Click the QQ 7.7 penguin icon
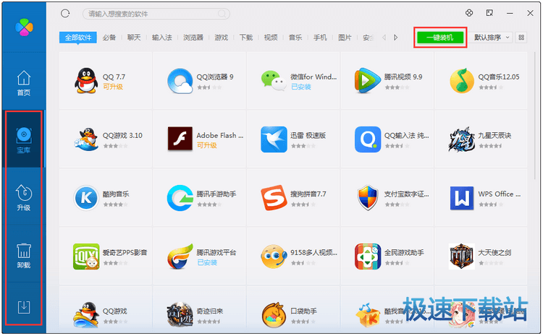The image size is (543, 336). pos(86,80)
